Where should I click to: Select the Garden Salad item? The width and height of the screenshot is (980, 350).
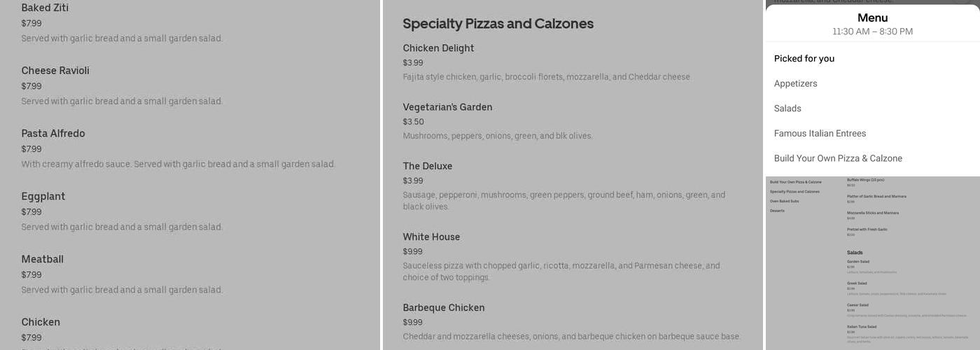[858, 262]
